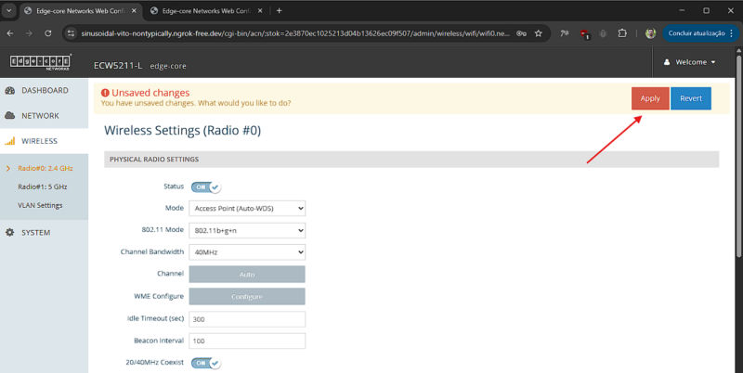This screenshot has width=743, height=373.
Task: Open the tab search dropdown arrow
Action: [x=8, y=10]
